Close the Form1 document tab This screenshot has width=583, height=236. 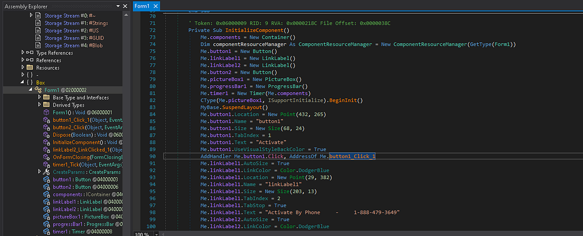click(155, 6)
